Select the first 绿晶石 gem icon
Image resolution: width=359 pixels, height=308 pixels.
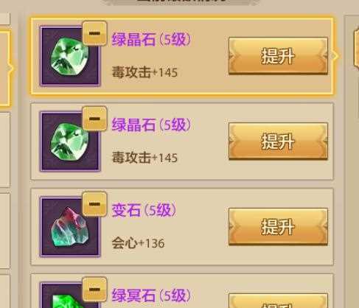click(70, 56)
